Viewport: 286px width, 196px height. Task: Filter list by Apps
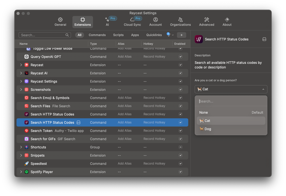coord(135,35)
